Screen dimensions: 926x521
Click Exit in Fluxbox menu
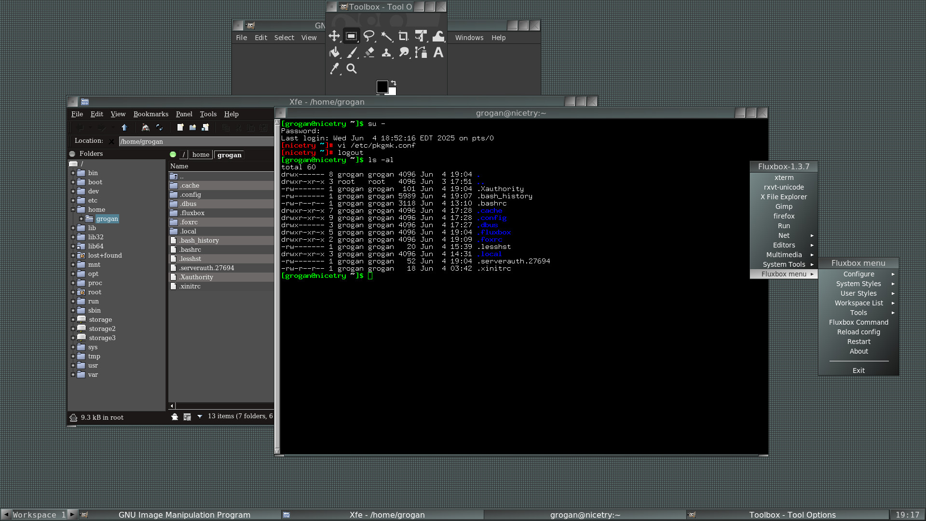(858, 370)
